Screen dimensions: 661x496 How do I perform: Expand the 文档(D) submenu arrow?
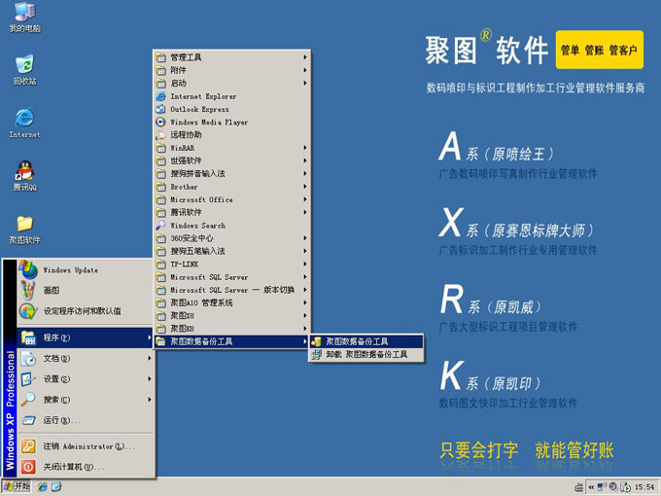(x=150, y=359)
